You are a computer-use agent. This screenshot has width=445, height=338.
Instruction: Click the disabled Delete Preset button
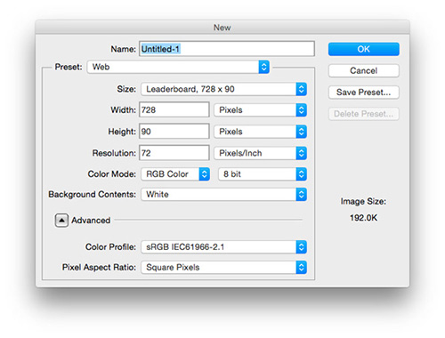coord(364,114)
